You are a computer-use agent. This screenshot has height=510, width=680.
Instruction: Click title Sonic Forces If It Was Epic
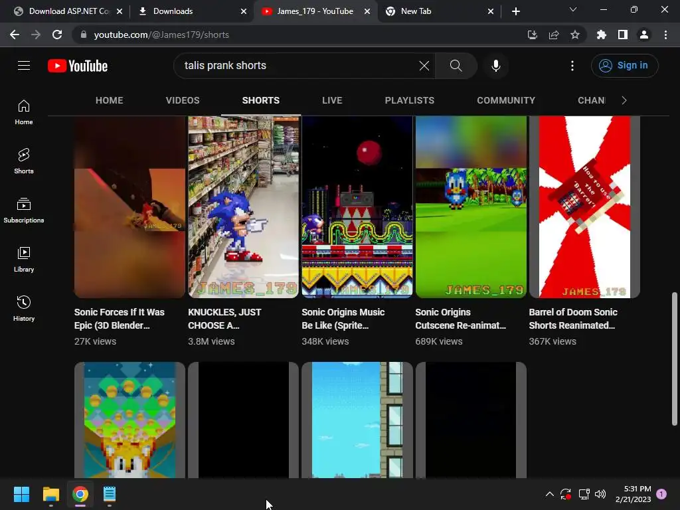point(120,319)
